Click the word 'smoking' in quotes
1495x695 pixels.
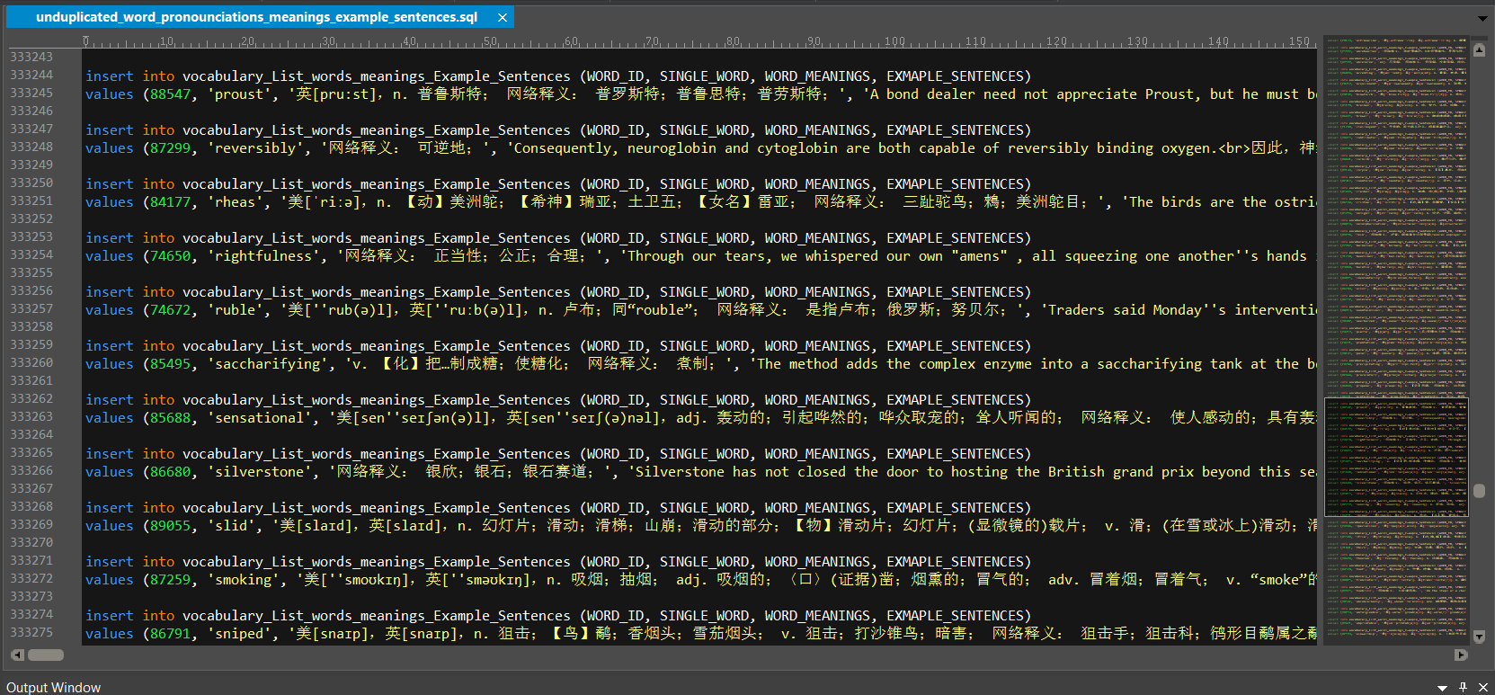coord(243,580)
